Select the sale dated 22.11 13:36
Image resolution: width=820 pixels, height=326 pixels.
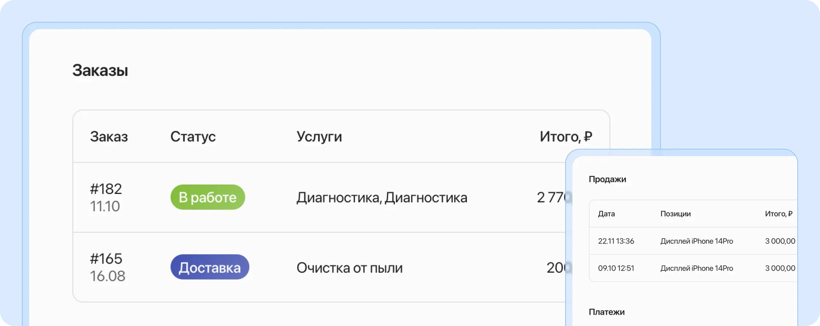pyautogui.click(x=616, y=241)
